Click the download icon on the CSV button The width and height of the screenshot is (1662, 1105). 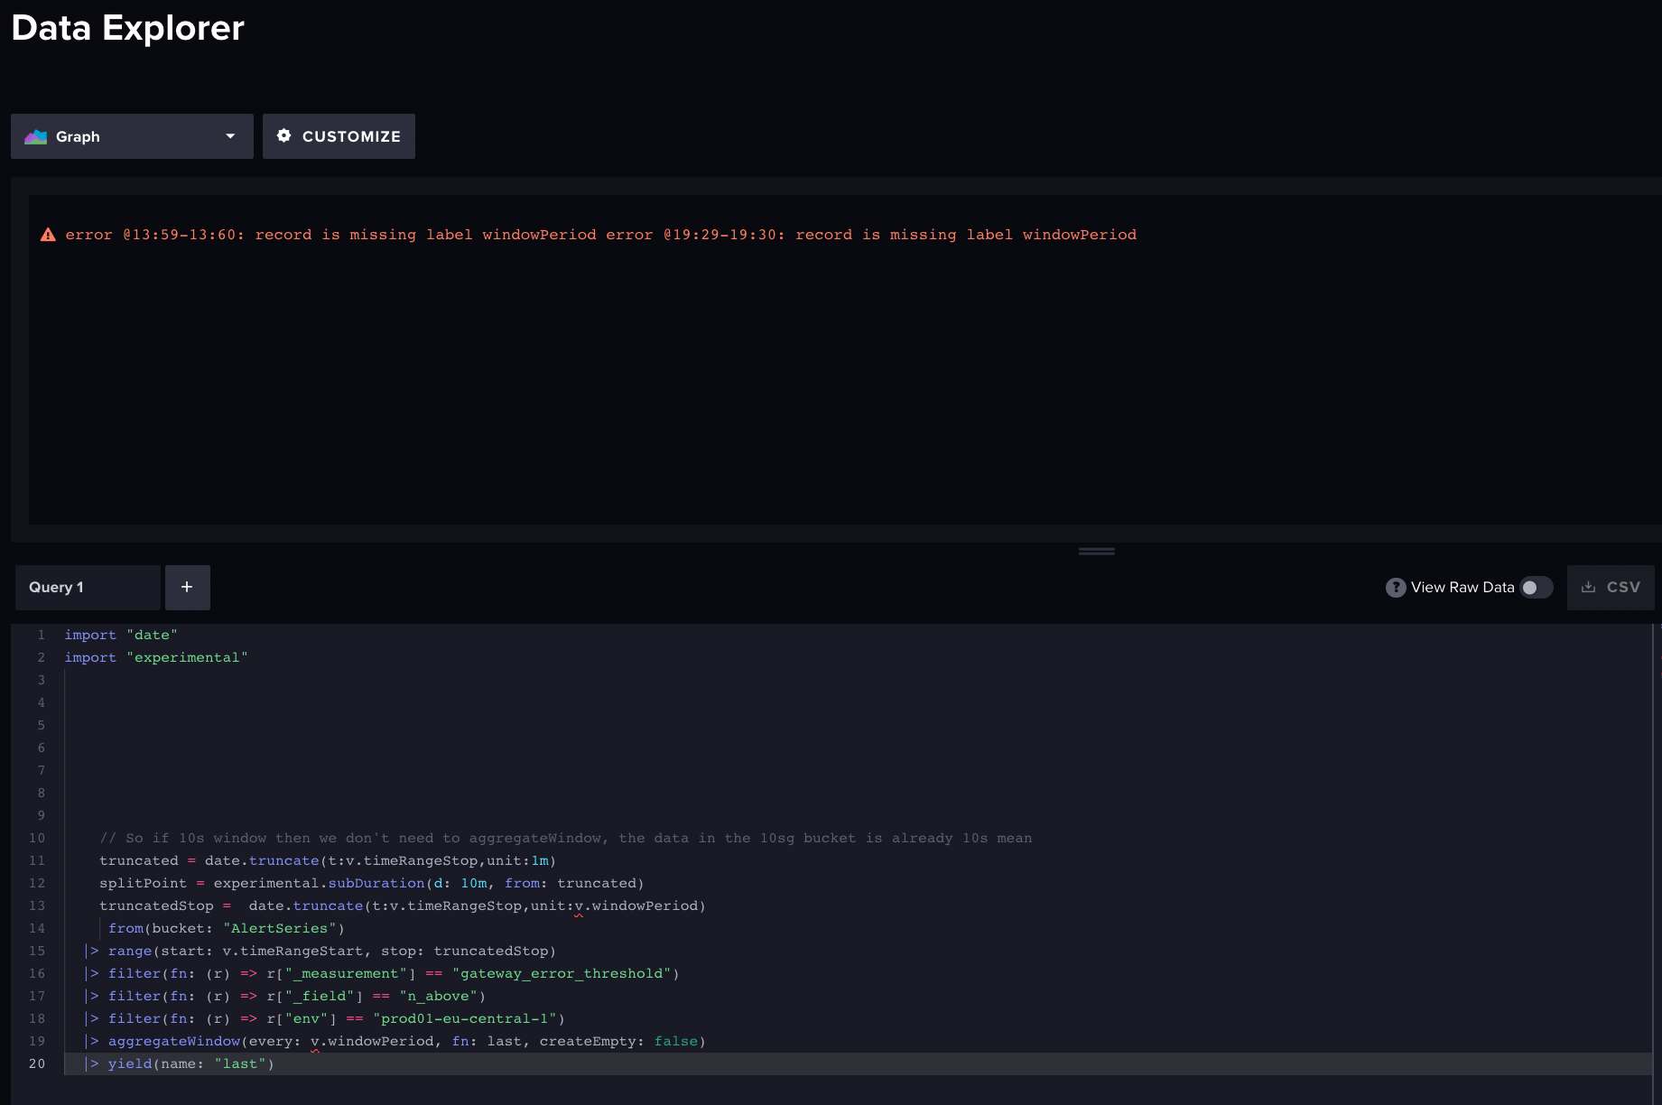click(x=1589, y=587)
